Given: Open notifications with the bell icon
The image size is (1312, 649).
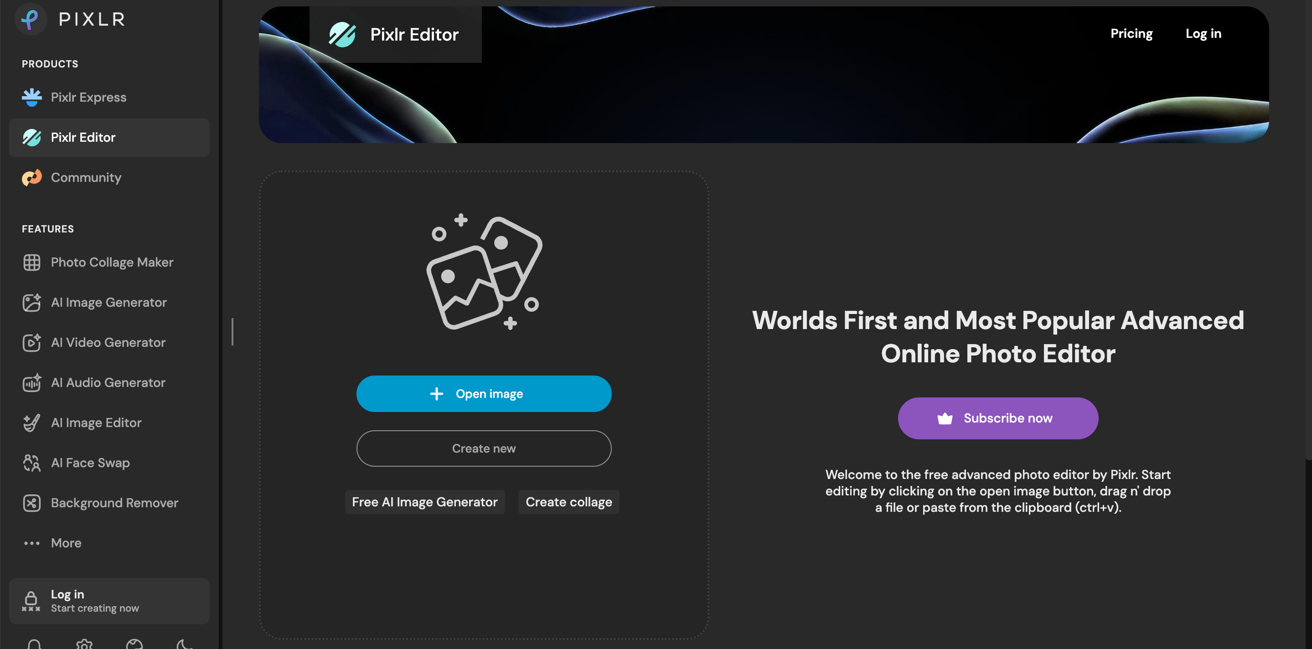Looking at the screenshot, I should 34,644.
